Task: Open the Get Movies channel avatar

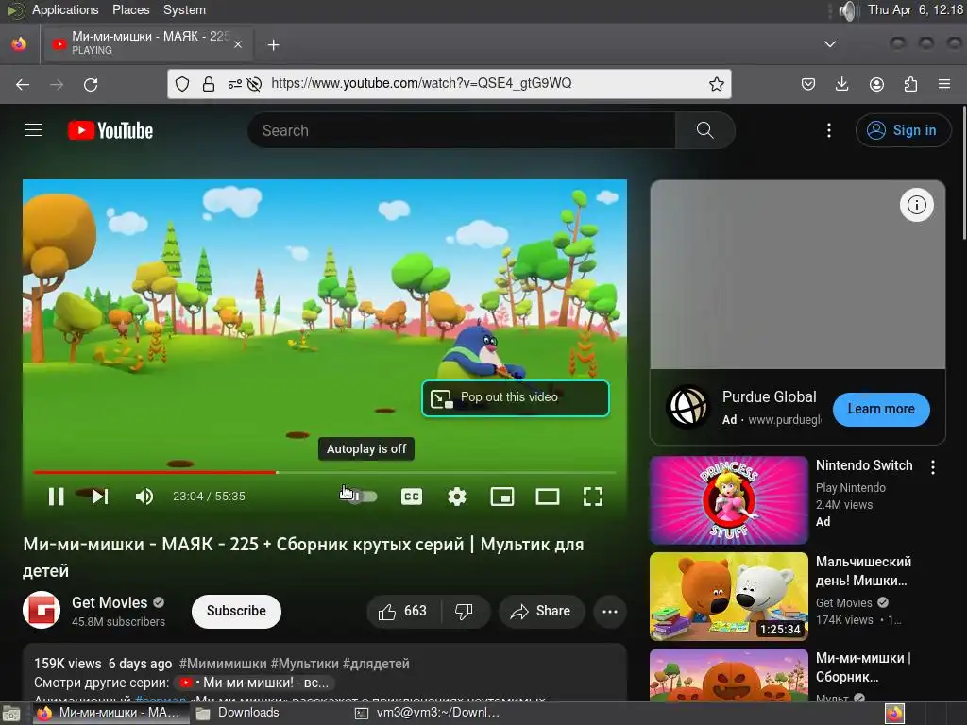Action: coord(42,610)
